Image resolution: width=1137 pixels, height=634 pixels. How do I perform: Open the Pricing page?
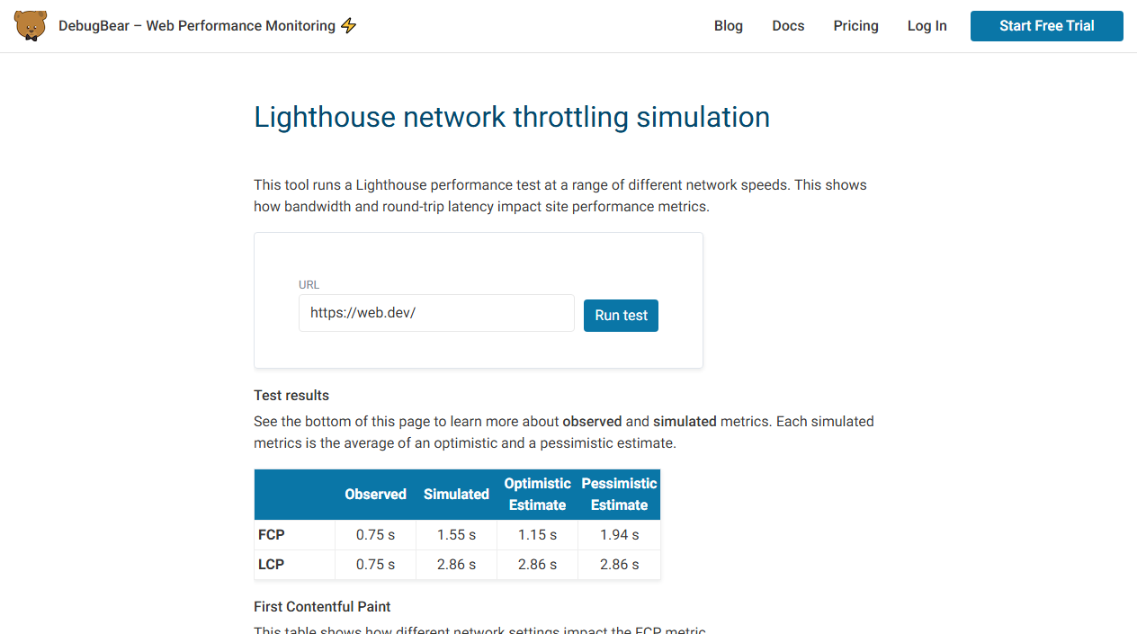855,26
